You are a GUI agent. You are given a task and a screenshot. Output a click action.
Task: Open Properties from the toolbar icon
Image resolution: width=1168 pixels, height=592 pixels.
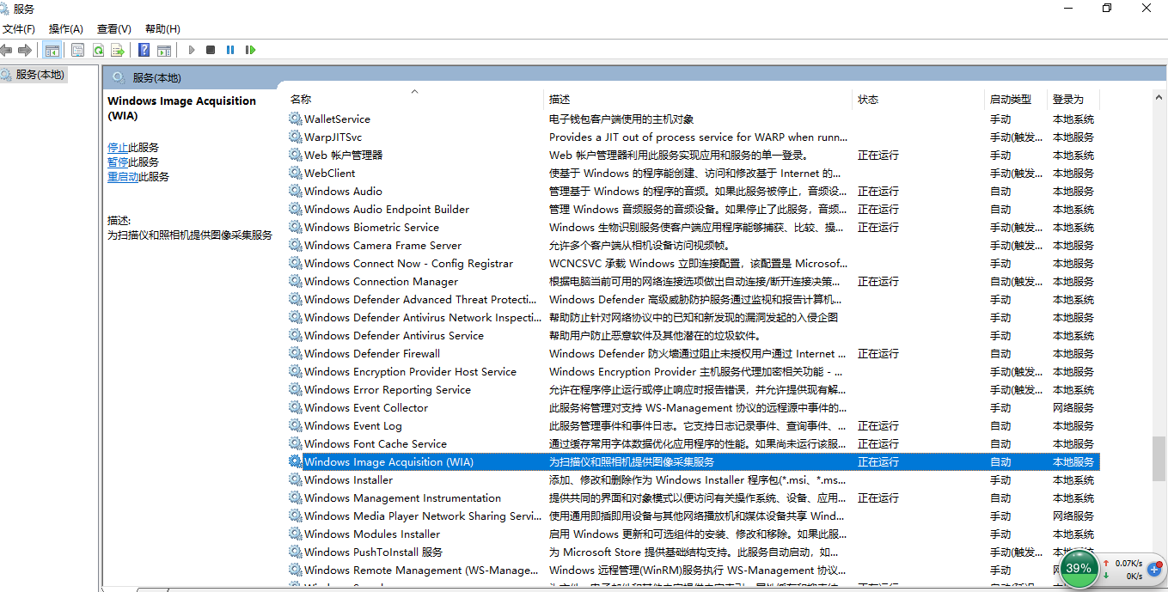(x=78, y=50)
